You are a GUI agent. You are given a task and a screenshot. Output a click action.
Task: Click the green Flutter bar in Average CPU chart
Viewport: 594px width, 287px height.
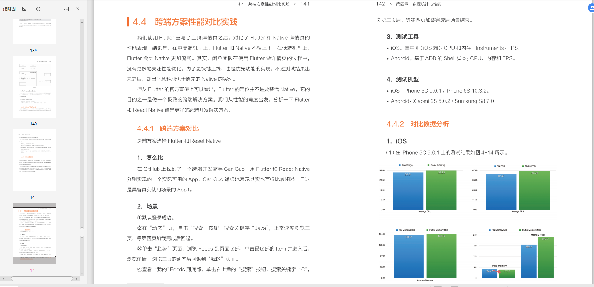[x=441, y=190]
